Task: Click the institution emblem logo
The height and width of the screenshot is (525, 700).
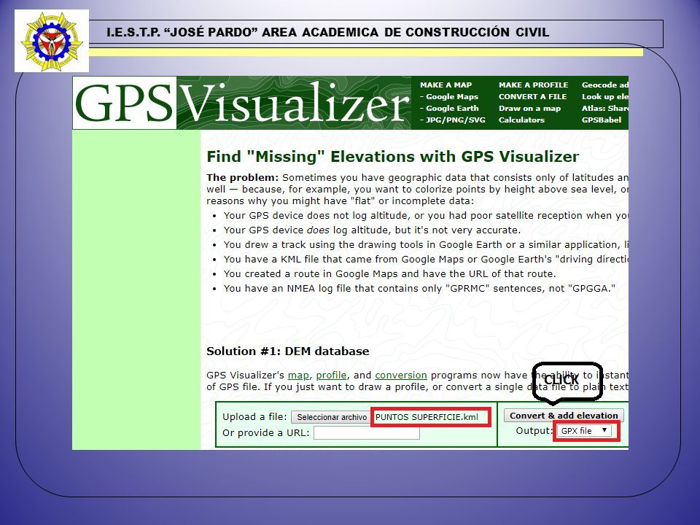Action: tap(52, 41)
